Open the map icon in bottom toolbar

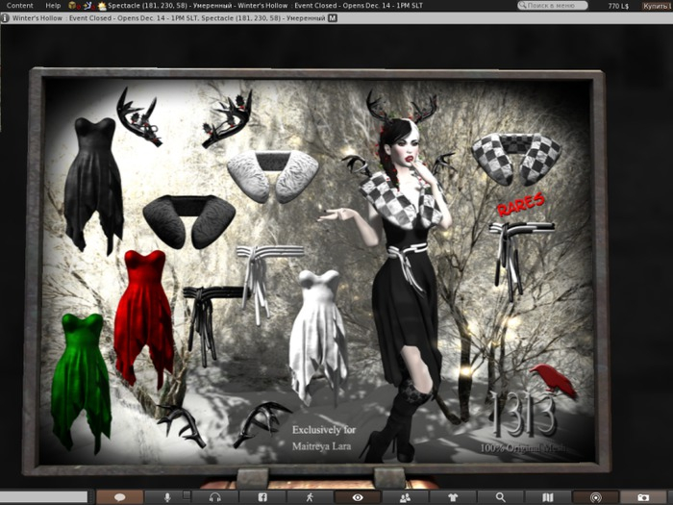pyautogui.click(x=548, y=497)
